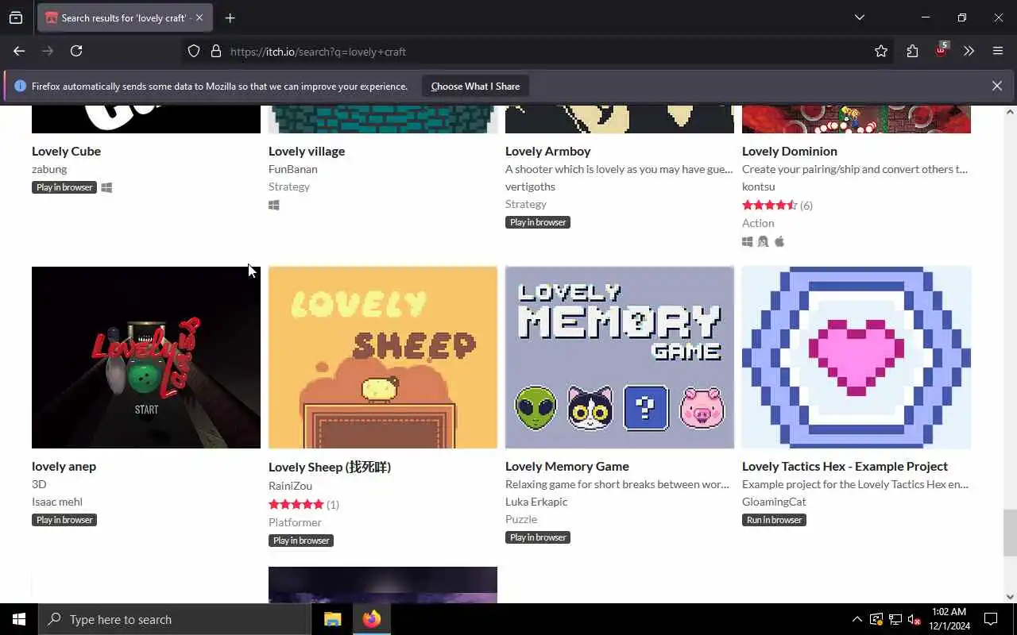Click Play in browser tag under Lovely Cube
This screenshot has width=1017, height=635.
[64, 187]
